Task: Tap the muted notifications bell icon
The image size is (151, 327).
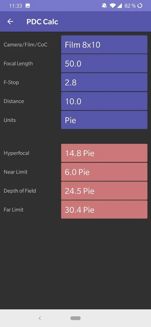Action: click(x=104, y=6)
